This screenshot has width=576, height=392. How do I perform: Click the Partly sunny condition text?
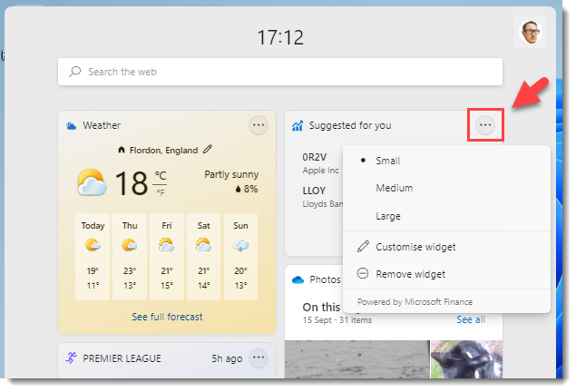(231, 174)
